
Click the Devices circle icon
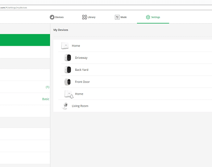(x=52, y=17)
